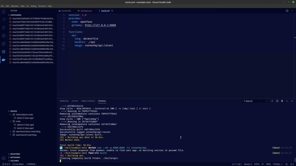Click the YAML language mode indicator

coord(268,164)
